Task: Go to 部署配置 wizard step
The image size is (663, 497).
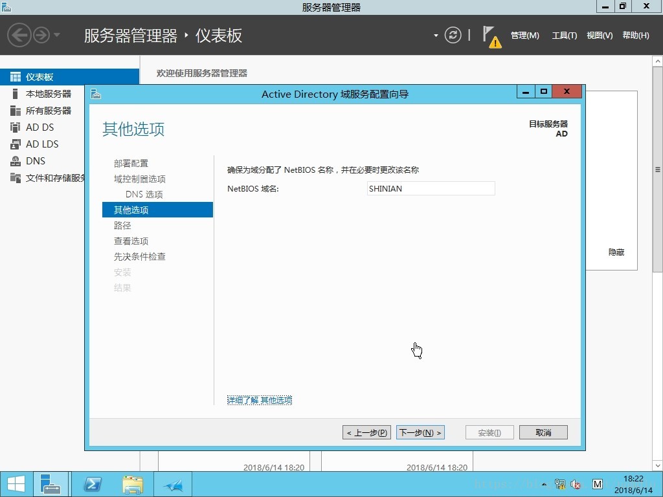Action: pos(131,163)
